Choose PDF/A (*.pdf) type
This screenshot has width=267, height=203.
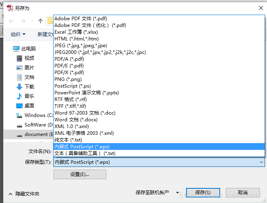(x=159, y=59)
